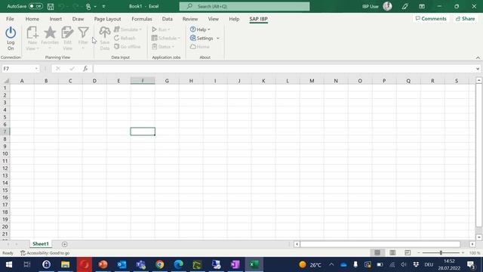Switch to the Home tab
This screenshot has width=483, height=272.
tap(32, 19)
